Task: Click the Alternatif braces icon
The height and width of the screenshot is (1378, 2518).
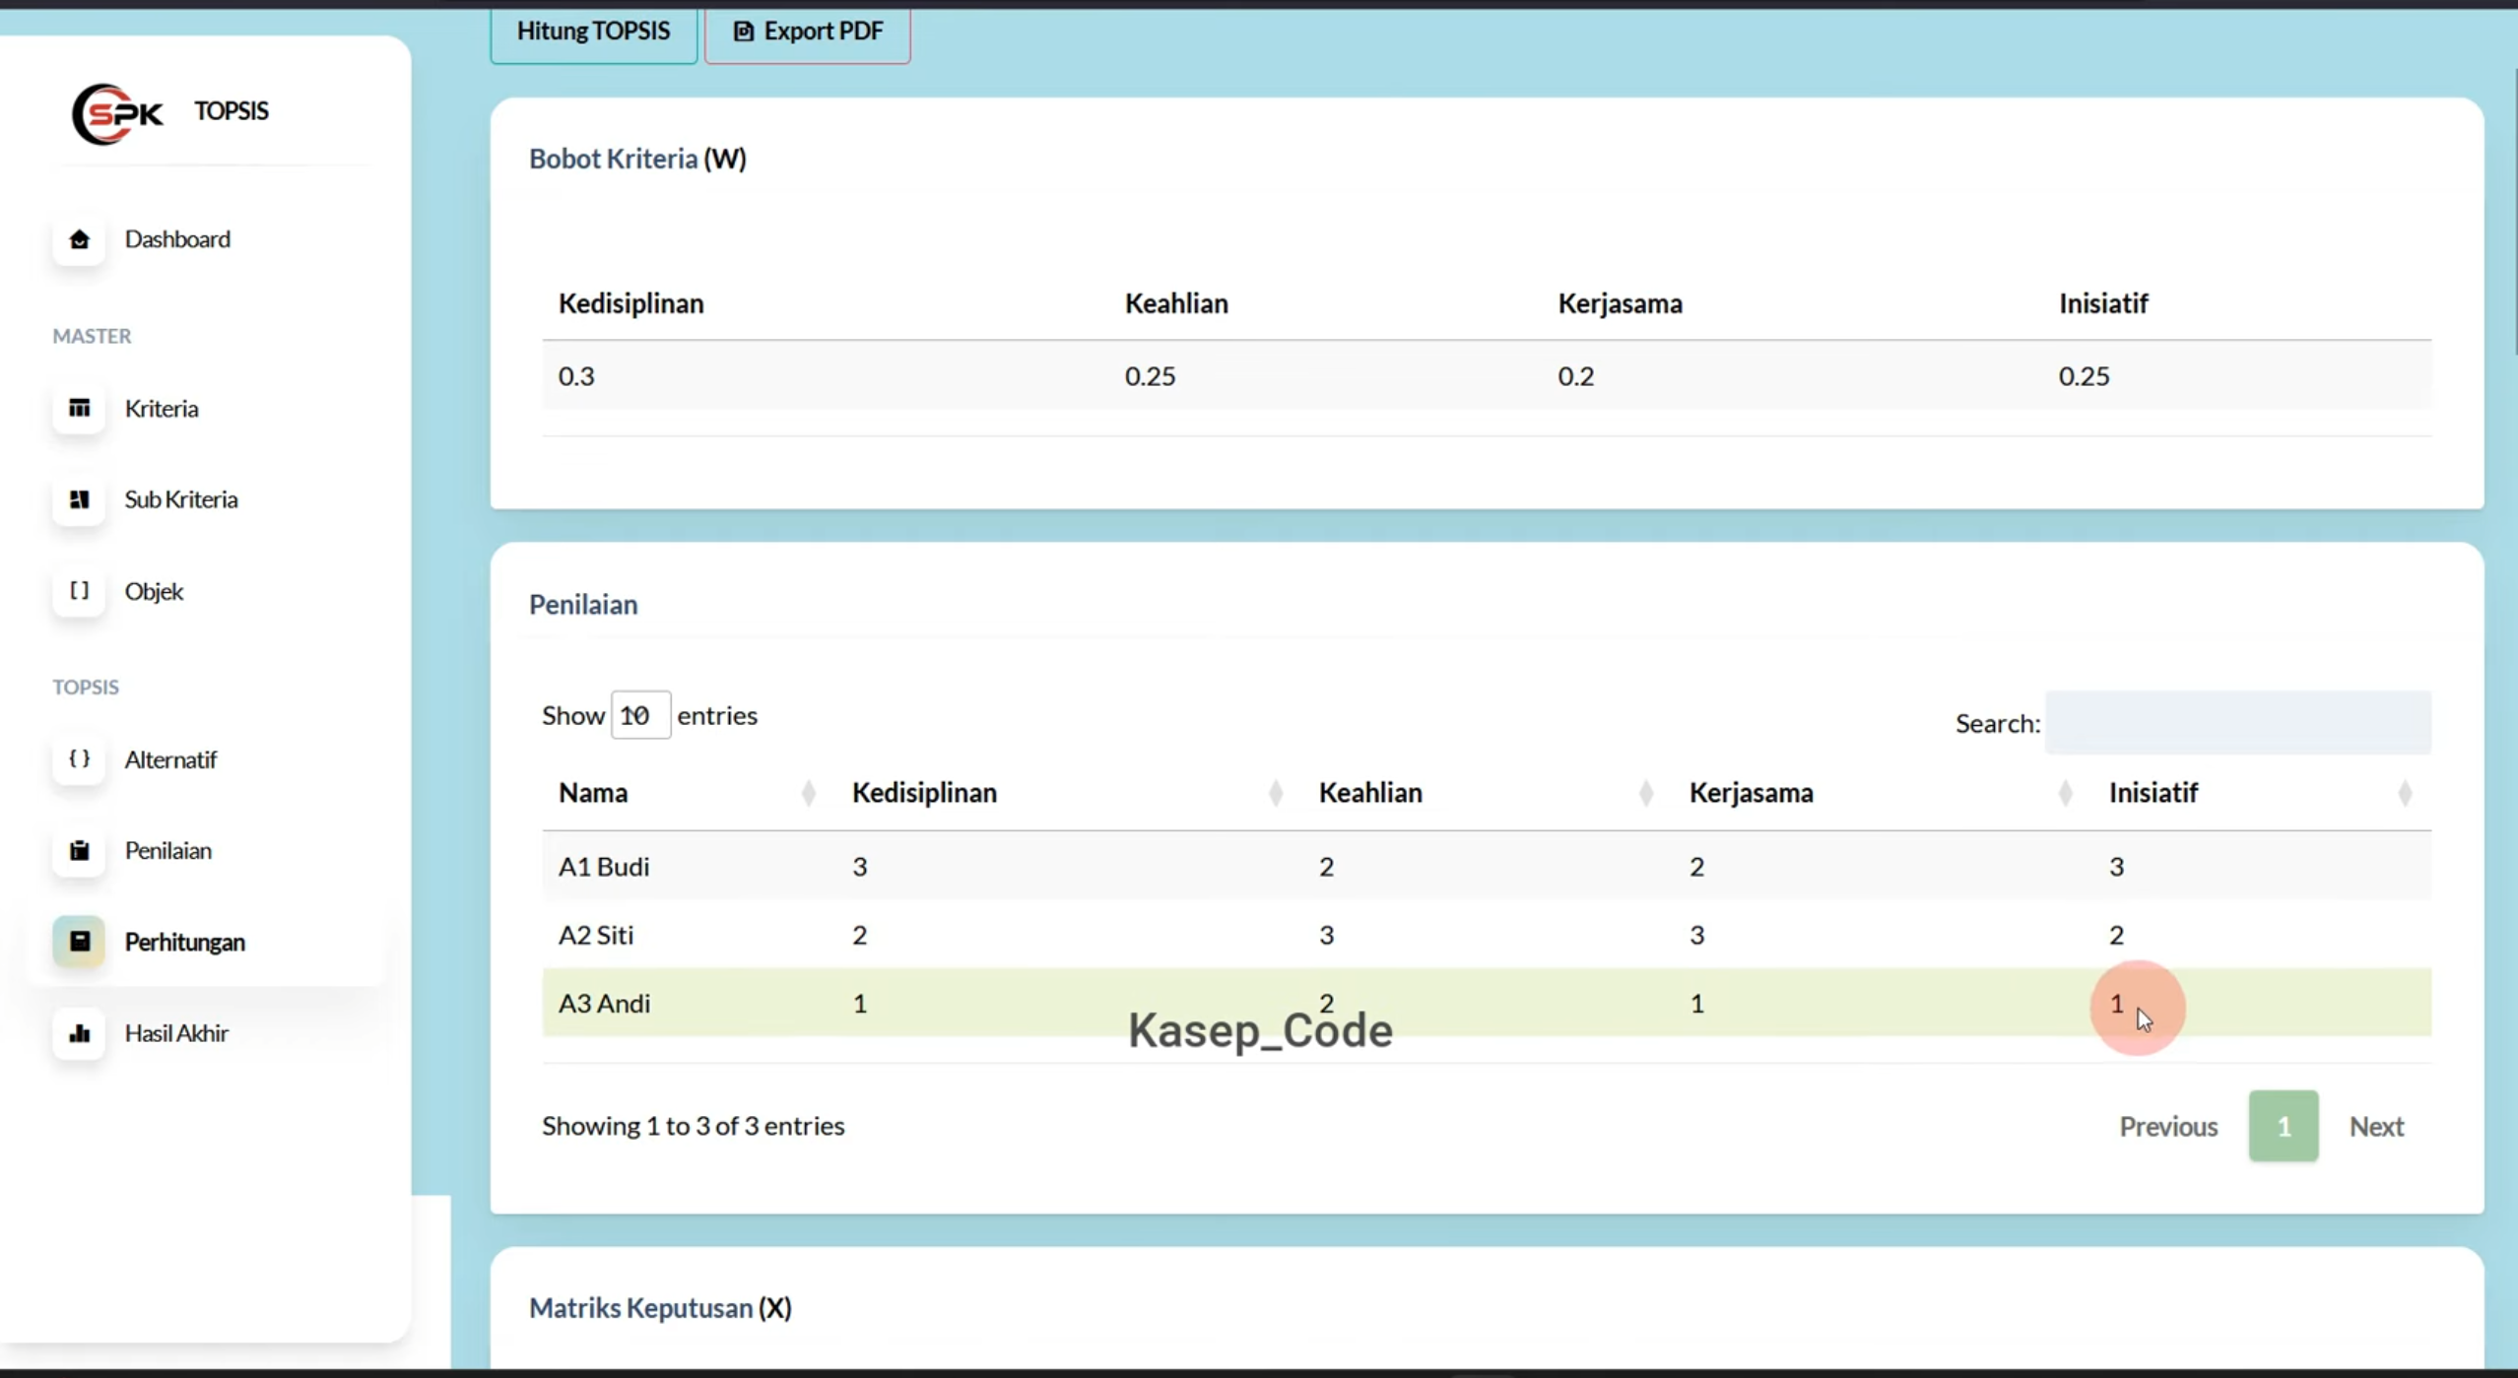Action: point(79,759)
